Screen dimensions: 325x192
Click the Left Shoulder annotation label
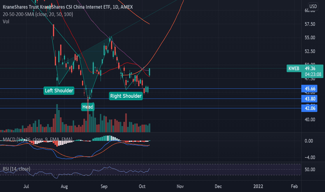pyautogui.click(x=59, y=91)
